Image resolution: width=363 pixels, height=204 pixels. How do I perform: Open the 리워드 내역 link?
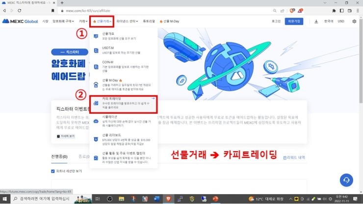(x=294, y=157)
